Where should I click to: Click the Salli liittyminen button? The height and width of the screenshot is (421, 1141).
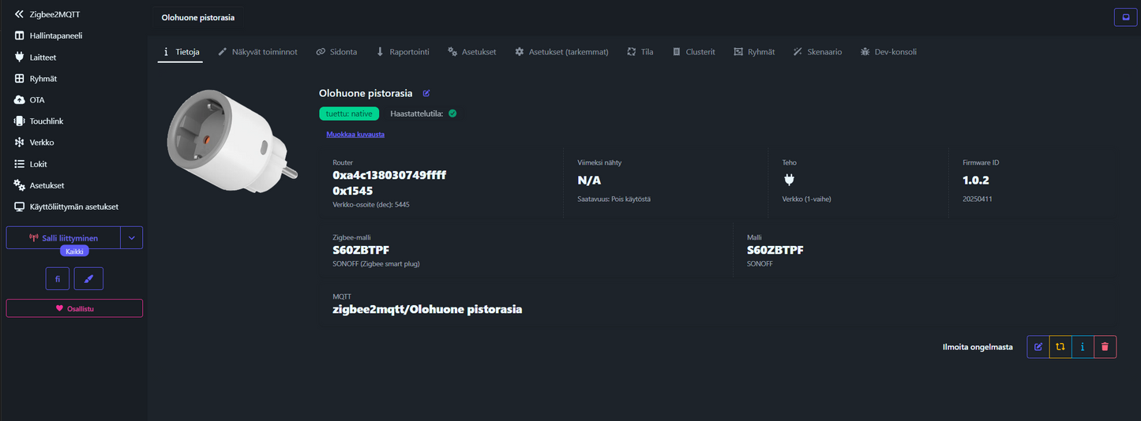click(63, 238)
